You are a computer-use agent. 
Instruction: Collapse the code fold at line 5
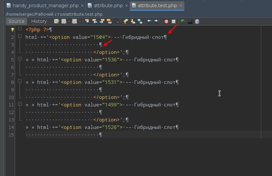click(x=20, y=59)
